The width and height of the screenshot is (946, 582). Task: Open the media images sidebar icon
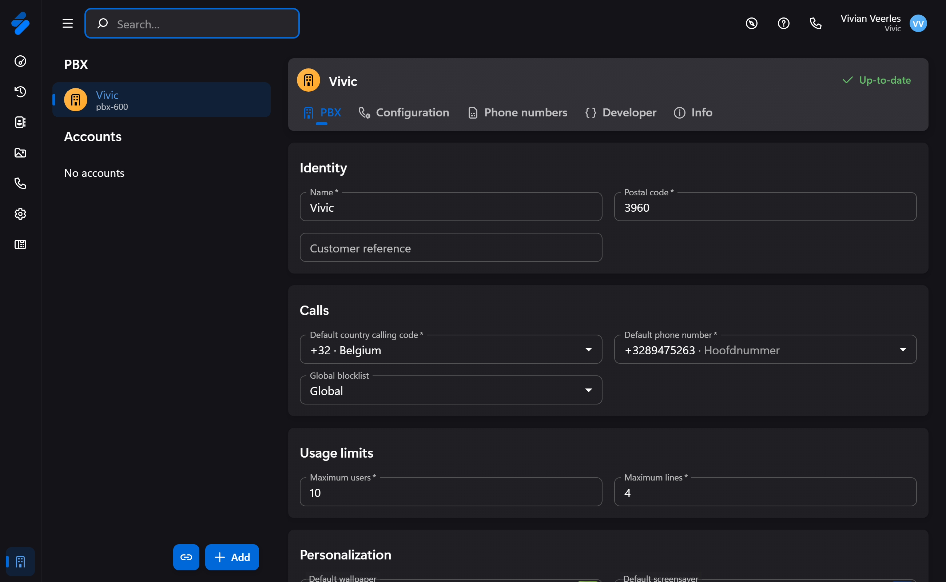pyautogui.click(x=20, y=153)
